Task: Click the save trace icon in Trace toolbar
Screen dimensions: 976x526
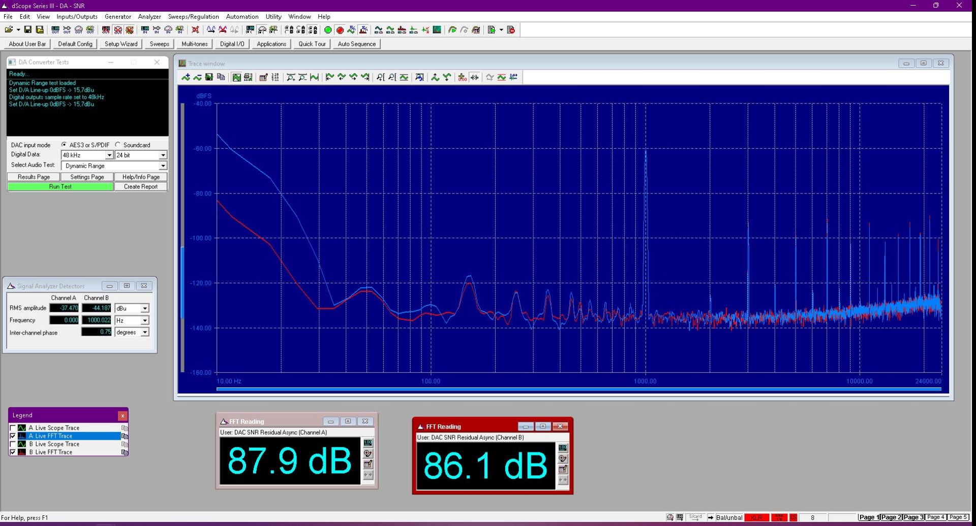Action: pos(209,77)
